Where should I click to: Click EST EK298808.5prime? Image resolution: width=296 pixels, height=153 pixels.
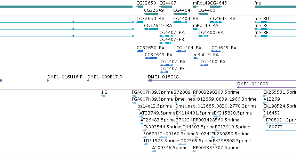(215, 145)
